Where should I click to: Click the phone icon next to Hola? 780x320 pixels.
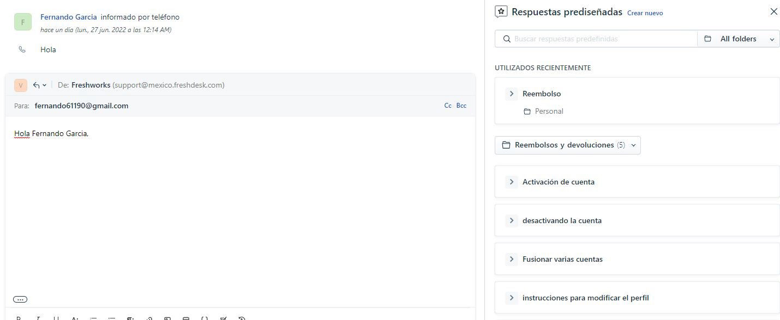click(x=22, y=49)
